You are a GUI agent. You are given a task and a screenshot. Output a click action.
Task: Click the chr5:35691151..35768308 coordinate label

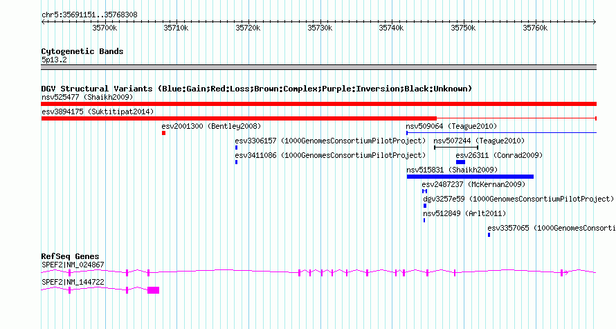89,15
